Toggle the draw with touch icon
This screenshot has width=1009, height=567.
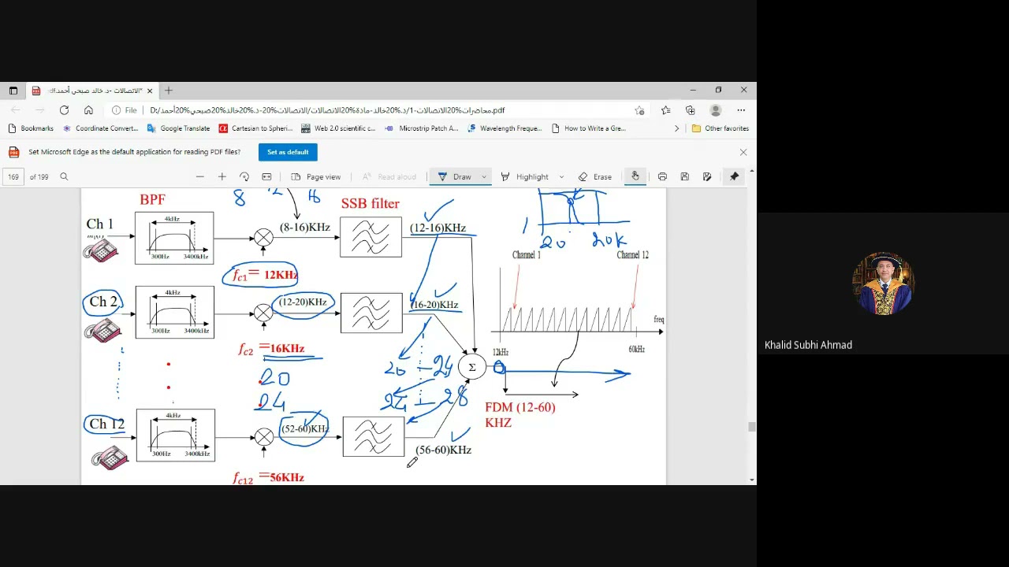point(635,177)
